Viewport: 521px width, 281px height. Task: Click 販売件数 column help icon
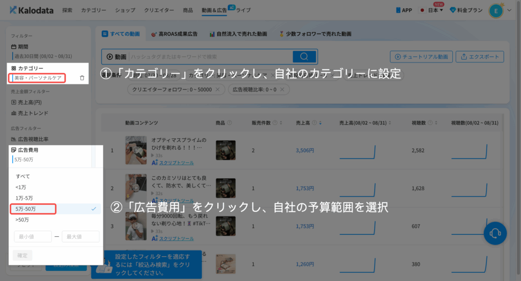275,123
